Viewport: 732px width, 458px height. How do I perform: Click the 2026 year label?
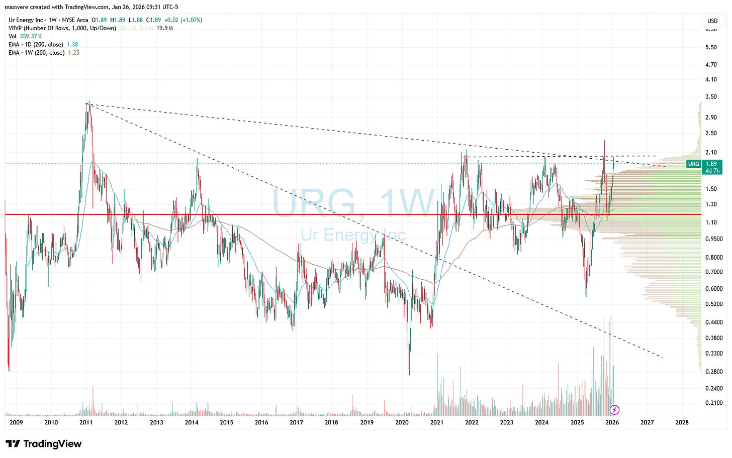click(612, 422)
